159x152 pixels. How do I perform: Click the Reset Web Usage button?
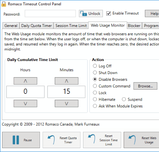(141, 140)
